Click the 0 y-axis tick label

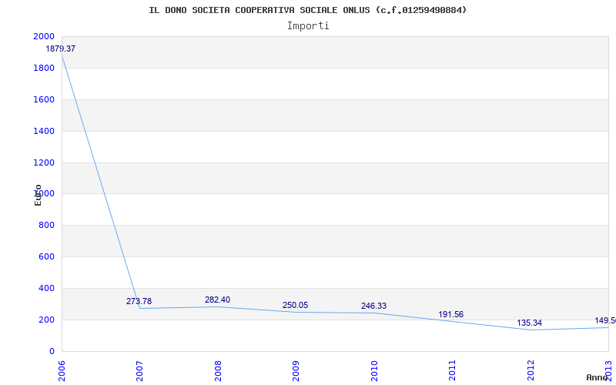click(52, 351)
